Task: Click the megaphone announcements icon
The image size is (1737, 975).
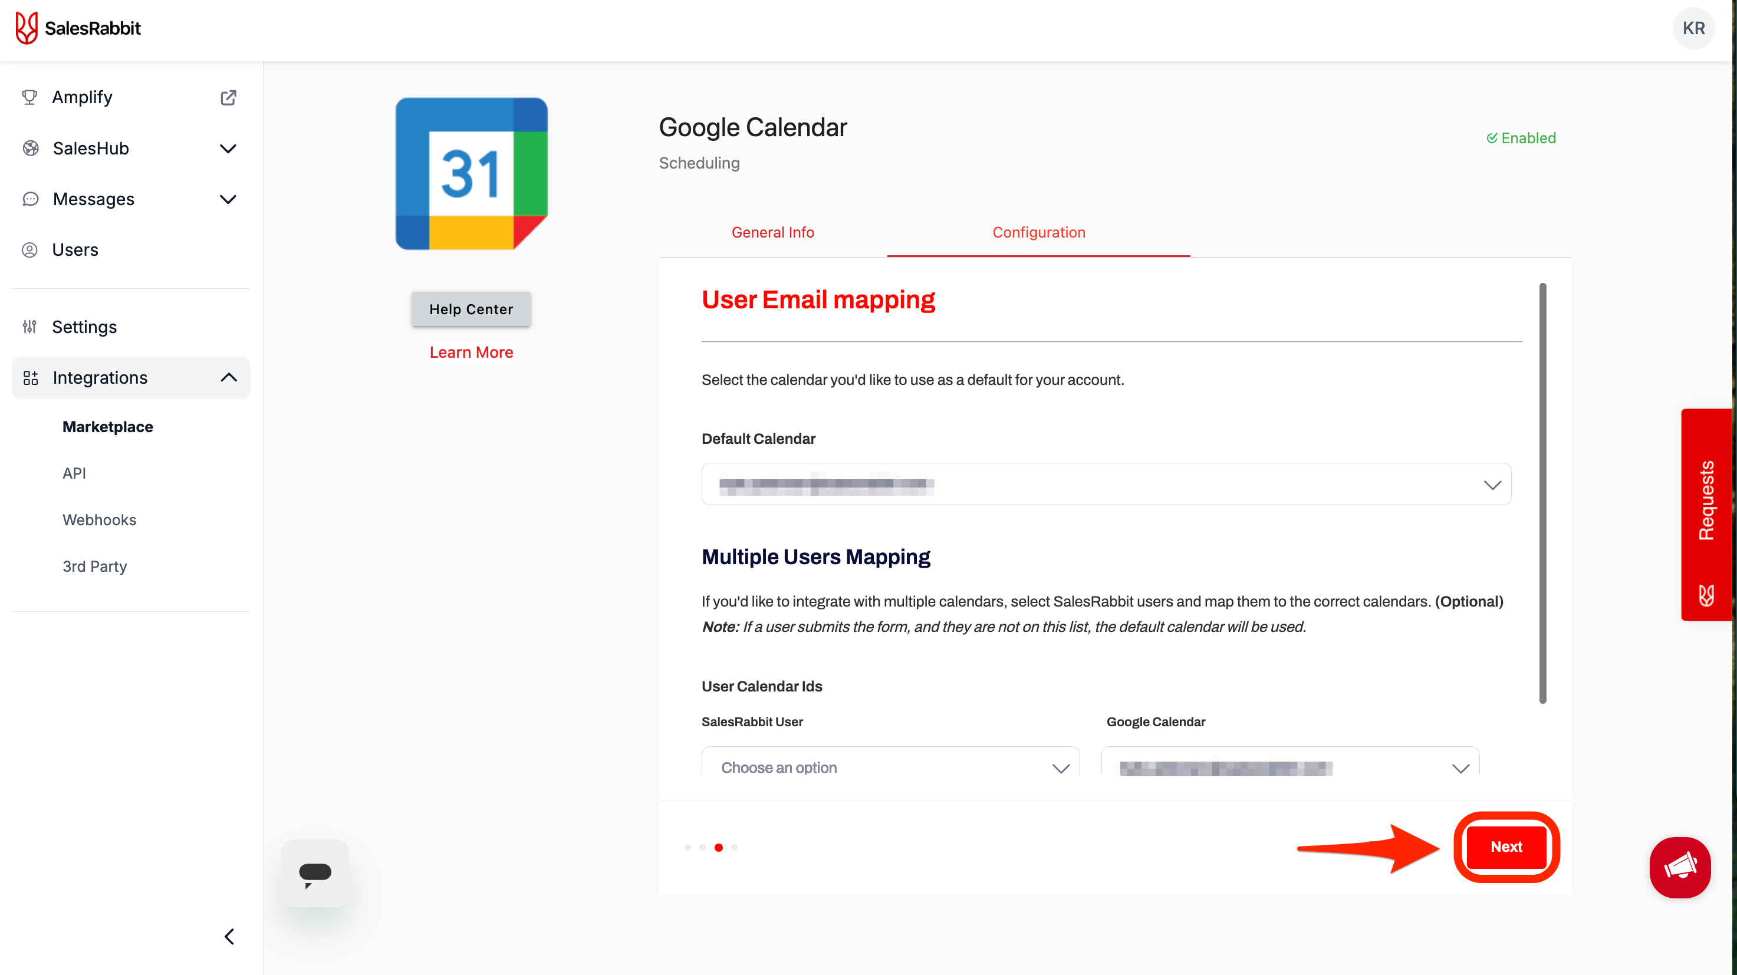Action: tap(1680, 868)
